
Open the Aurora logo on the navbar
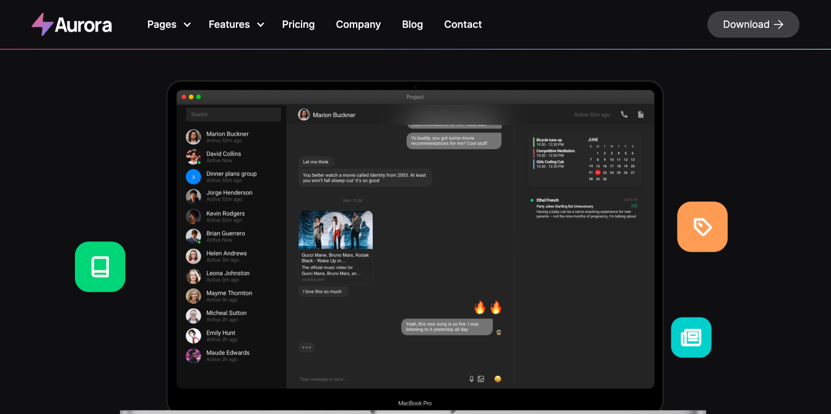71,24
